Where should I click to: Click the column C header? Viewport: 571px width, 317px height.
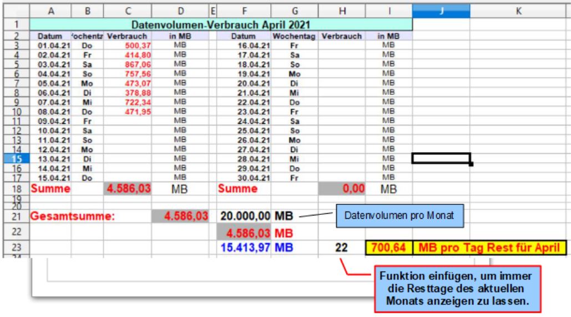(x=128, y=9)
